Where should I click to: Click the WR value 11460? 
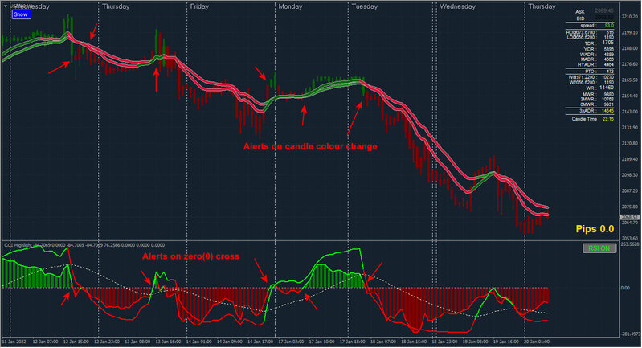tap(607, 88)
